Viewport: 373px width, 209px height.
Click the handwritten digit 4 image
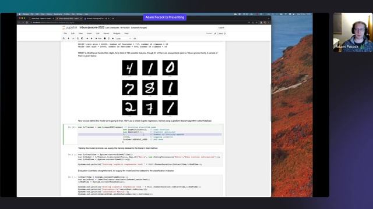(129, 68)
